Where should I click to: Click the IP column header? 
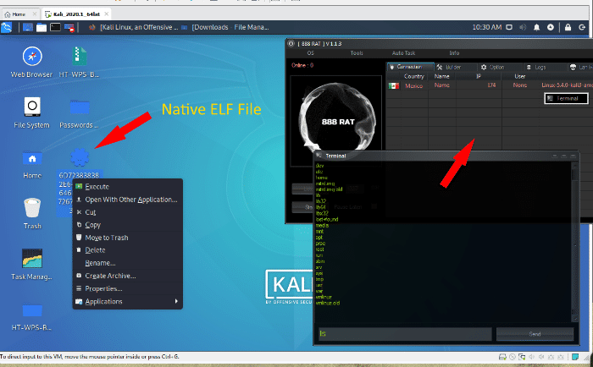(479, 76)
